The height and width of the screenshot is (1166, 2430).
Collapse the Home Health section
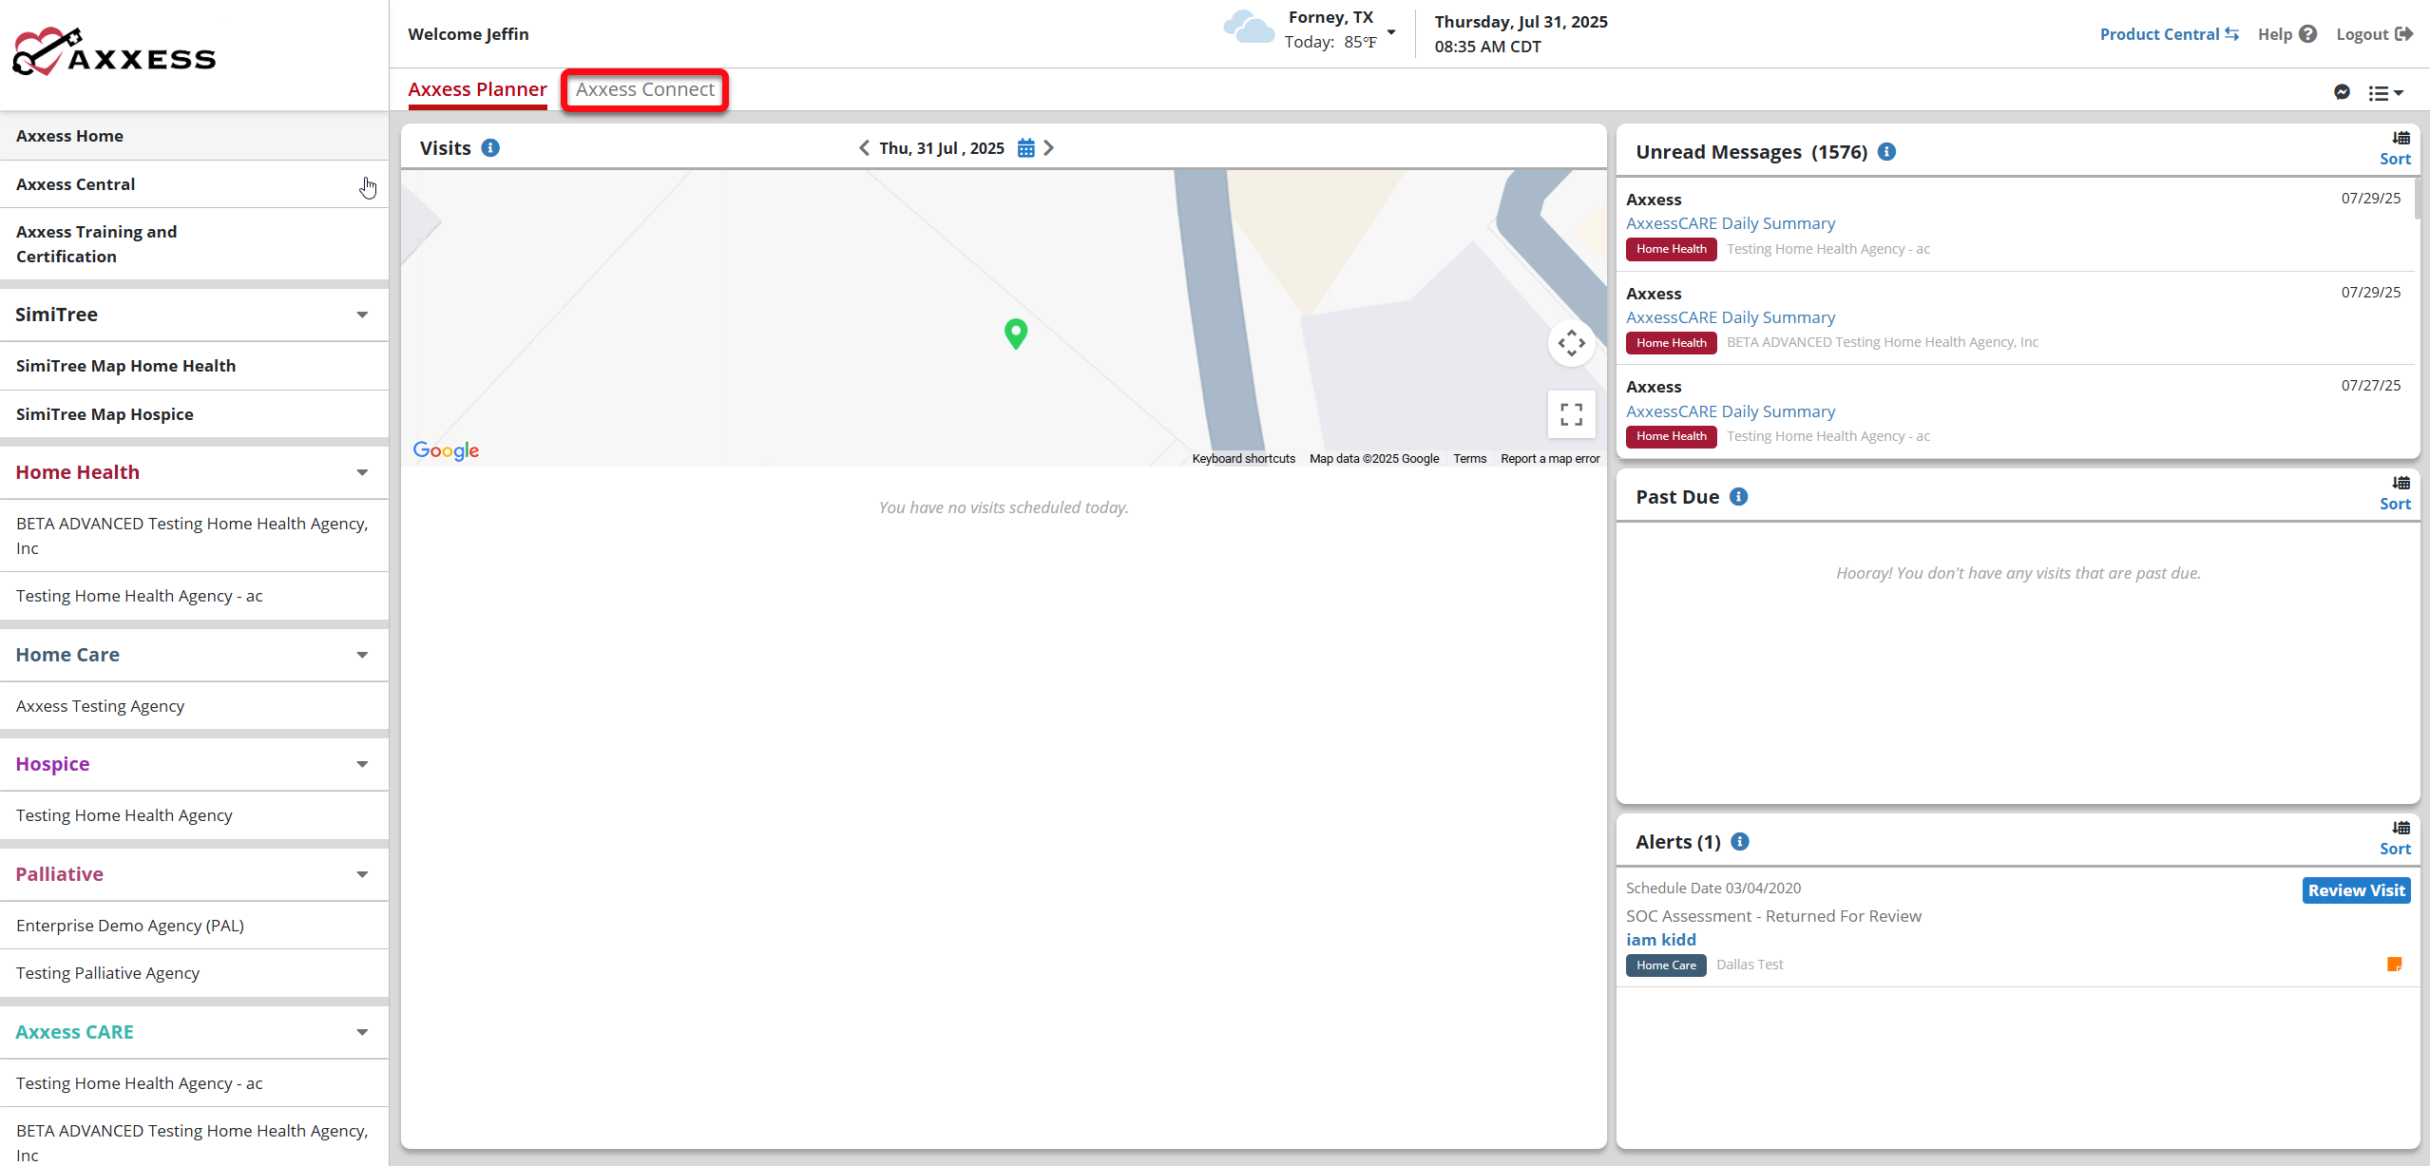(362, 472)
